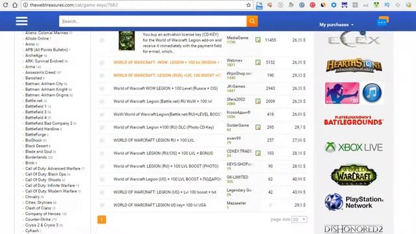Screen dimensions: 416x234
Task: Click the price 43,99 $
Action: [x=299, y=192]
